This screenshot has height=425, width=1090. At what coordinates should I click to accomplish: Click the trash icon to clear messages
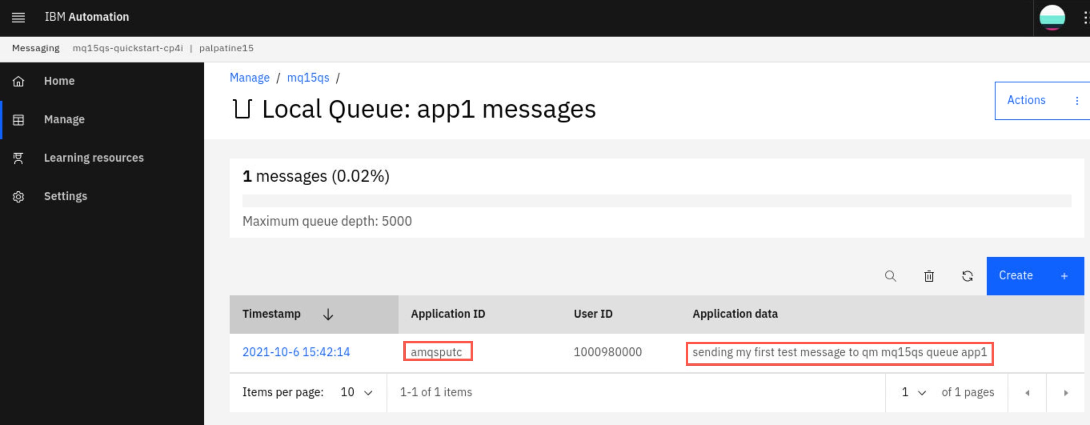tap(929, 276)
